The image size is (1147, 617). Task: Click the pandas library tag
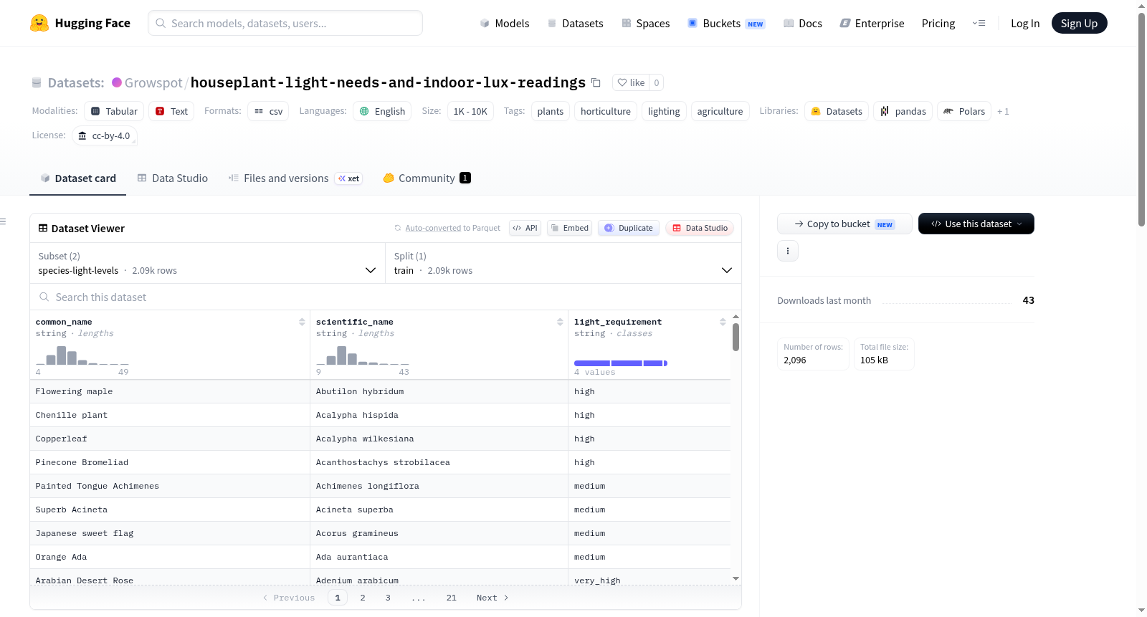tap(903, 111)
